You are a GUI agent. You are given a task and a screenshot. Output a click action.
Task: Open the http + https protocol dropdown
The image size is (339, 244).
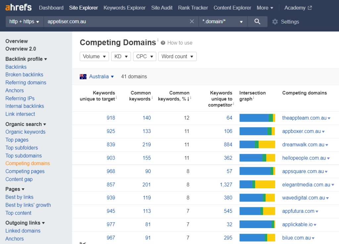point(24,22)
